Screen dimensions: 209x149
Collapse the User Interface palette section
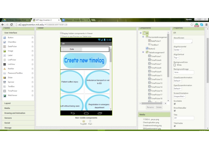[18, 33]
